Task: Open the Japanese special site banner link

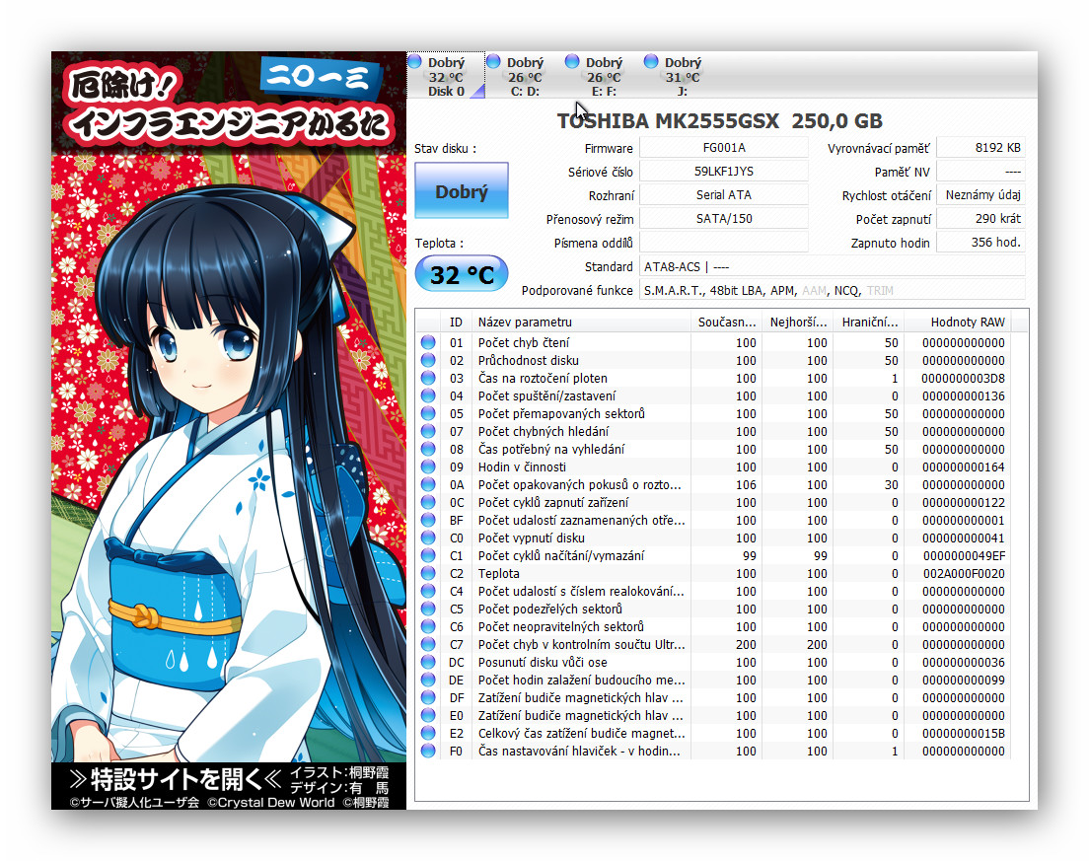Action: 229,786
